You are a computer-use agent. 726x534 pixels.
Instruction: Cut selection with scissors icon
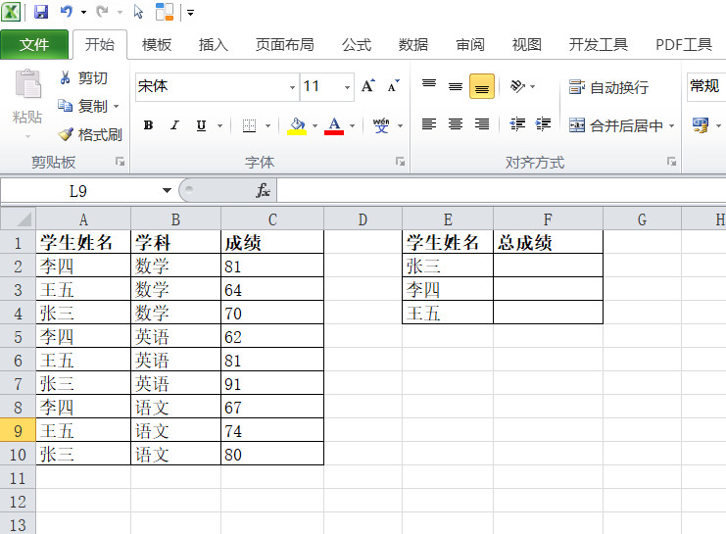point(66,77)
